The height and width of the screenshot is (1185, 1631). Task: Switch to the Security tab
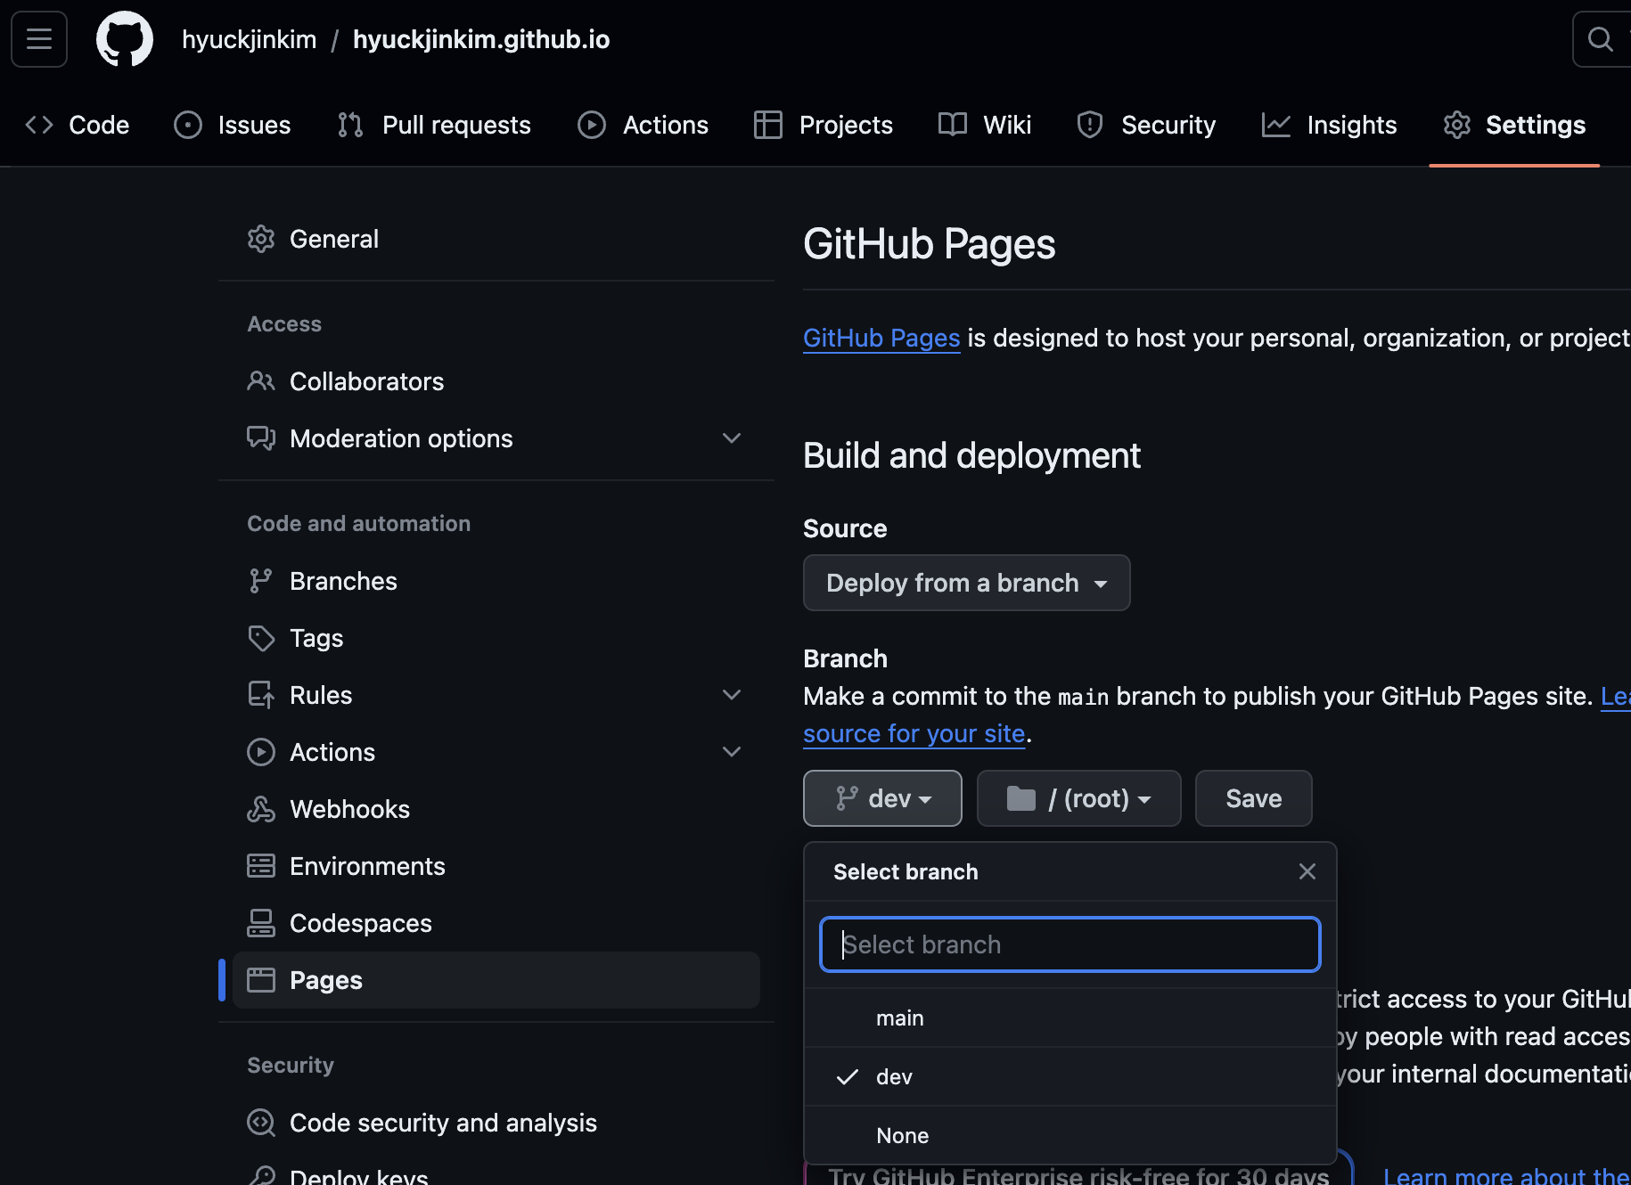[1146, 125]
